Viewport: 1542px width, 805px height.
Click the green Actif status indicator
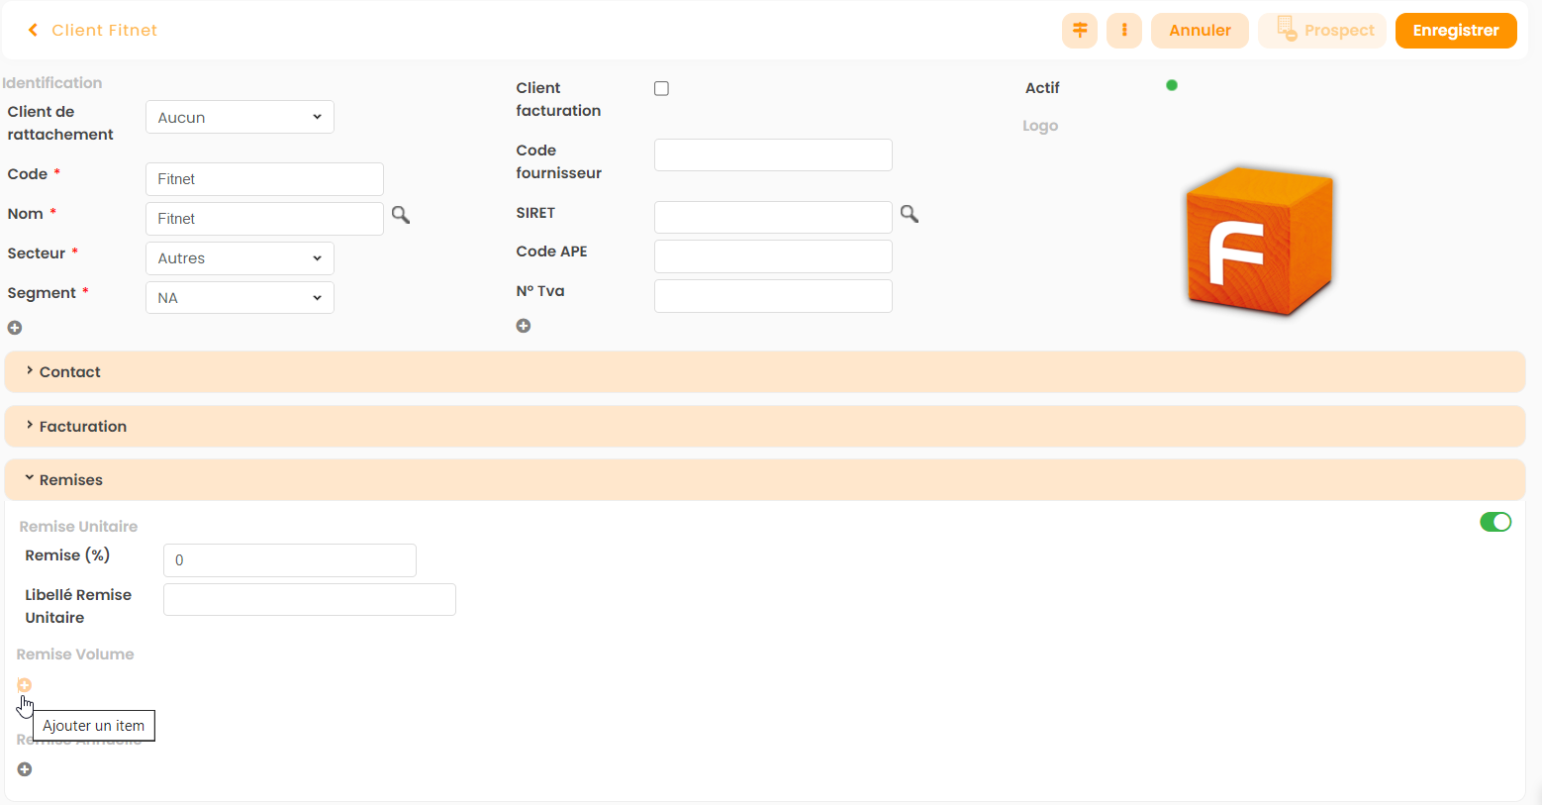coord(1172,86)
